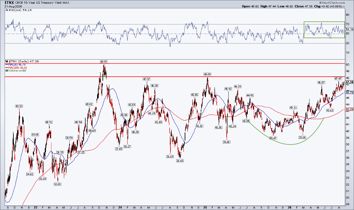Click the 40.94 price label
Screen dimensions: 354x210
point(78,122)
